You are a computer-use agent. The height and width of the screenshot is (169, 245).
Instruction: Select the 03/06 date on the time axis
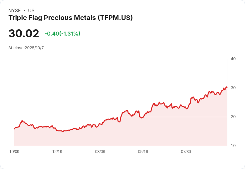click(100, 152)
